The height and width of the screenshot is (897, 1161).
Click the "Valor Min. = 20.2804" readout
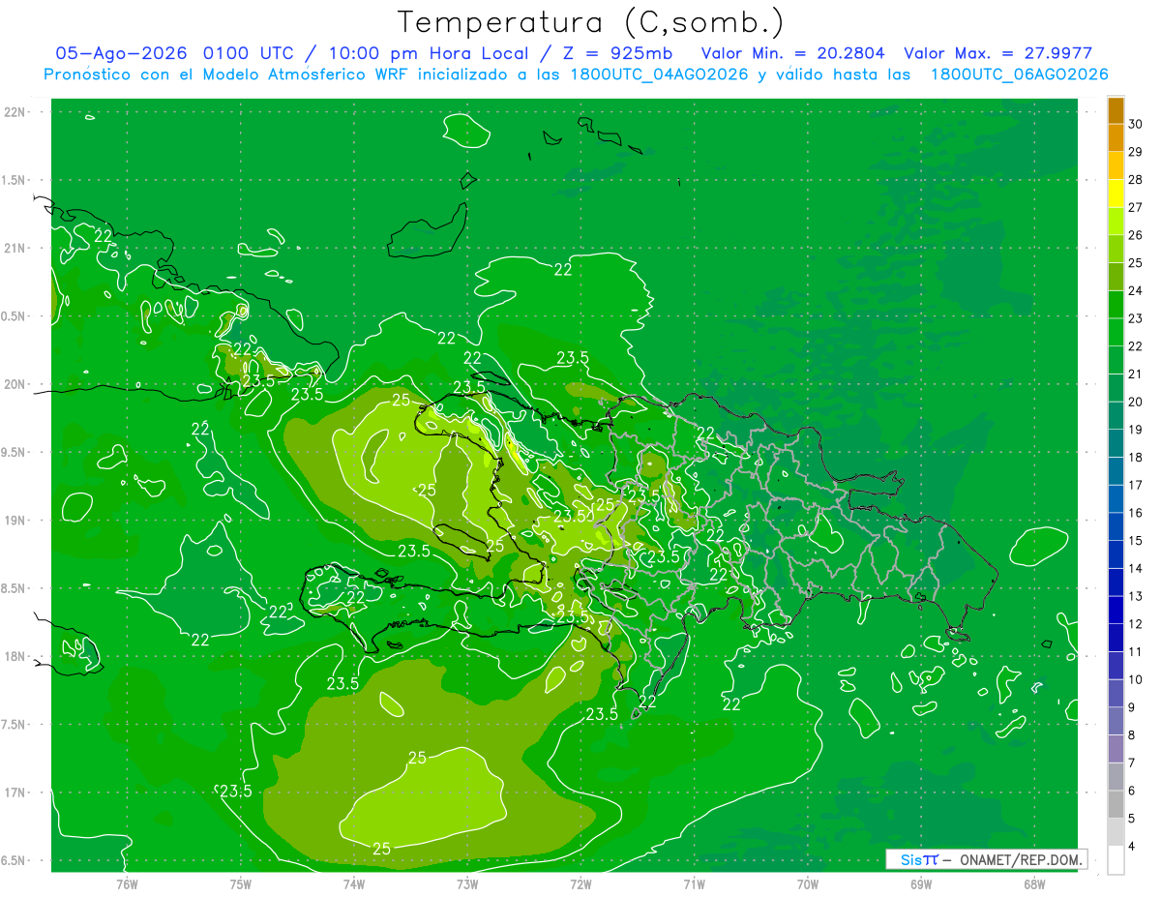point(791,53)
